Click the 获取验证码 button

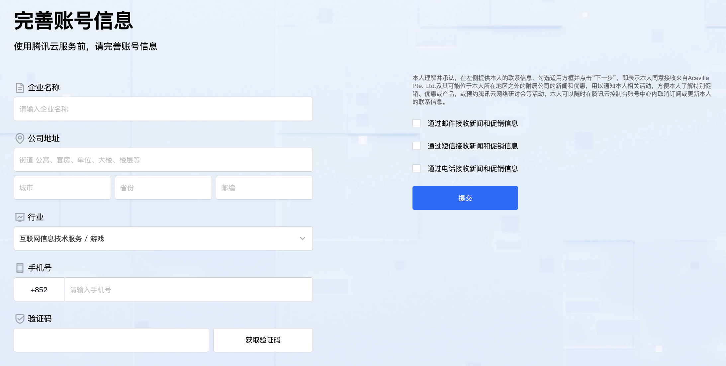tap(263, 340)
